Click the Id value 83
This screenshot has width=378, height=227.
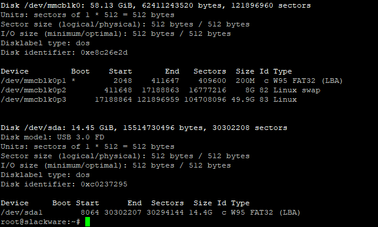click(x=264, y=99)
